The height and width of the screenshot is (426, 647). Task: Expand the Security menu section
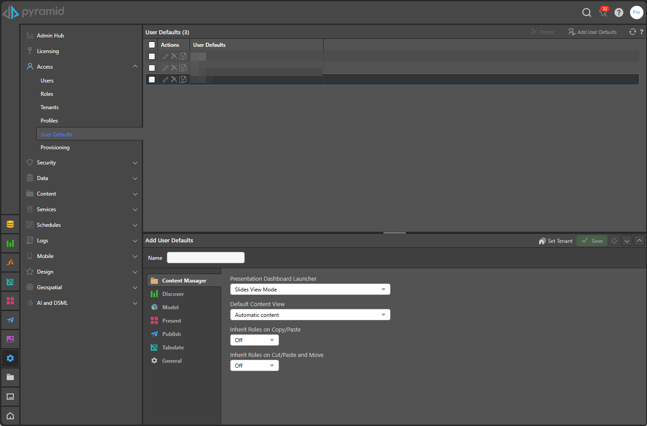pos(82,163)
